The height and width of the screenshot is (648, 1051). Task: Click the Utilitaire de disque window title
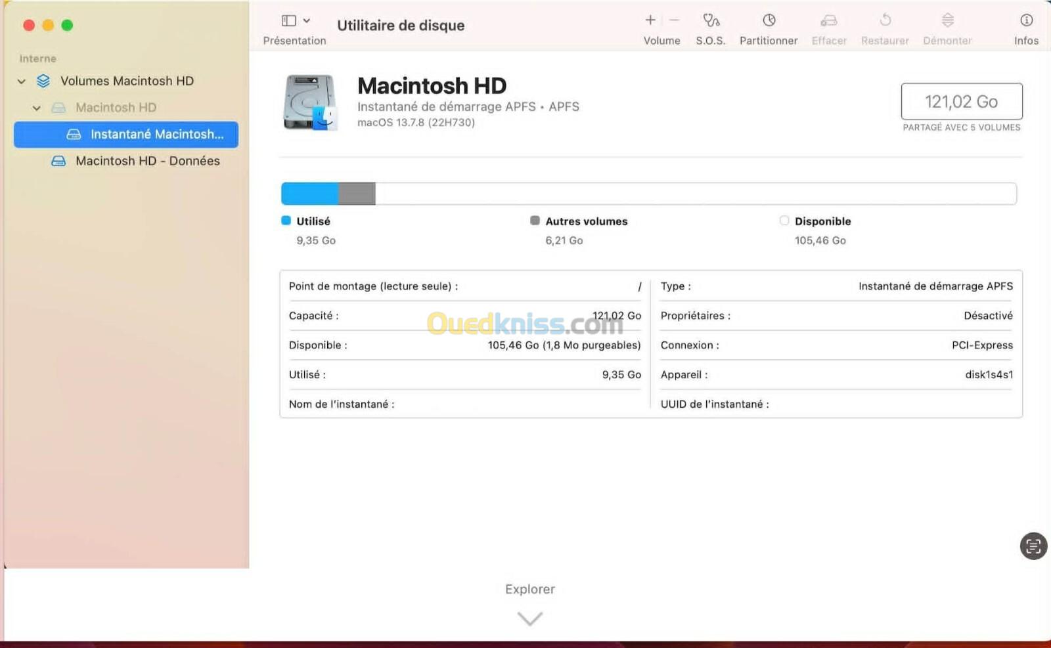[401, 26]
